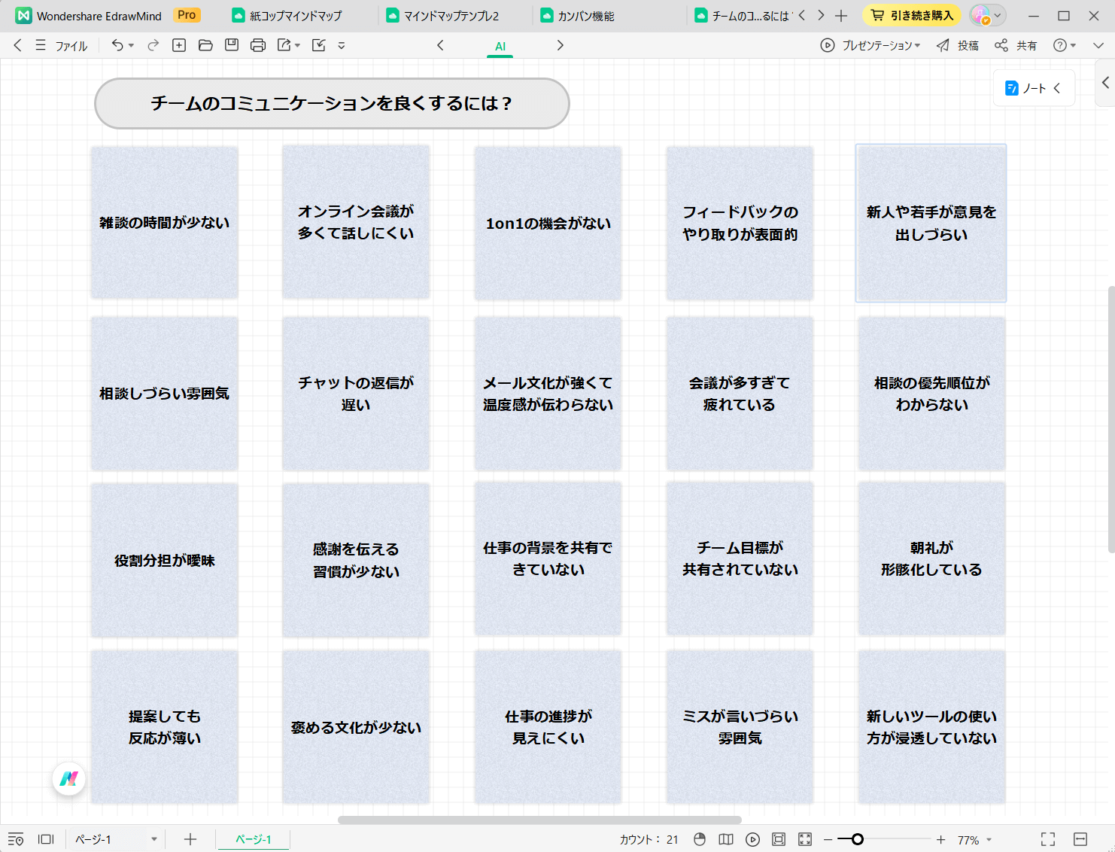
Task: Collapse the ノート panel
Action: pos(1057,88)
